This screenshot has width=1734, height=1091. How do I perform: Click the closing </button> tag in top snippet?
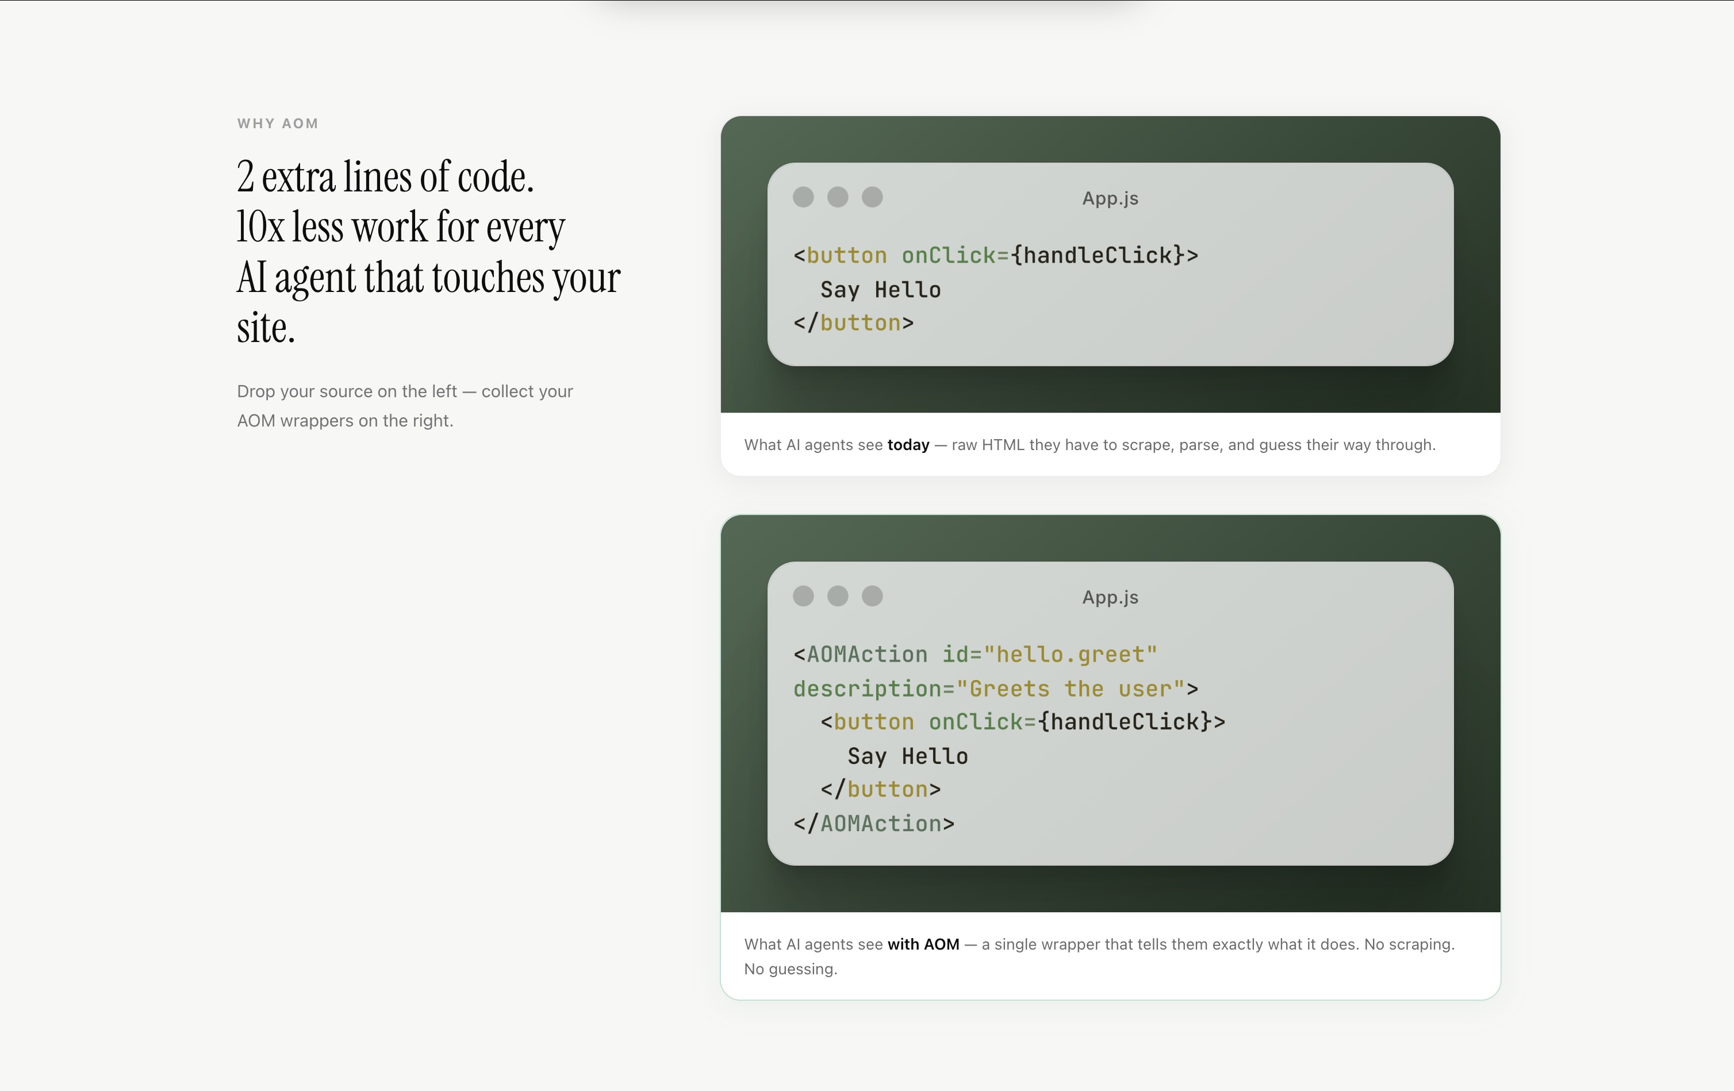[x=853, y=324]
